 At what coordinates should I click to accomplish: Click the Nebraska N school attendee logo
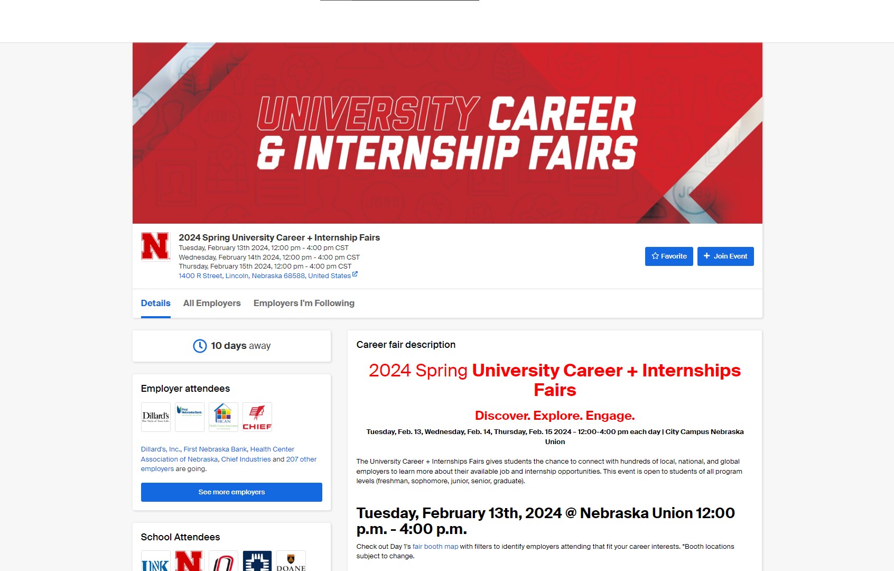pyautogui.click(x=190, y=562)
